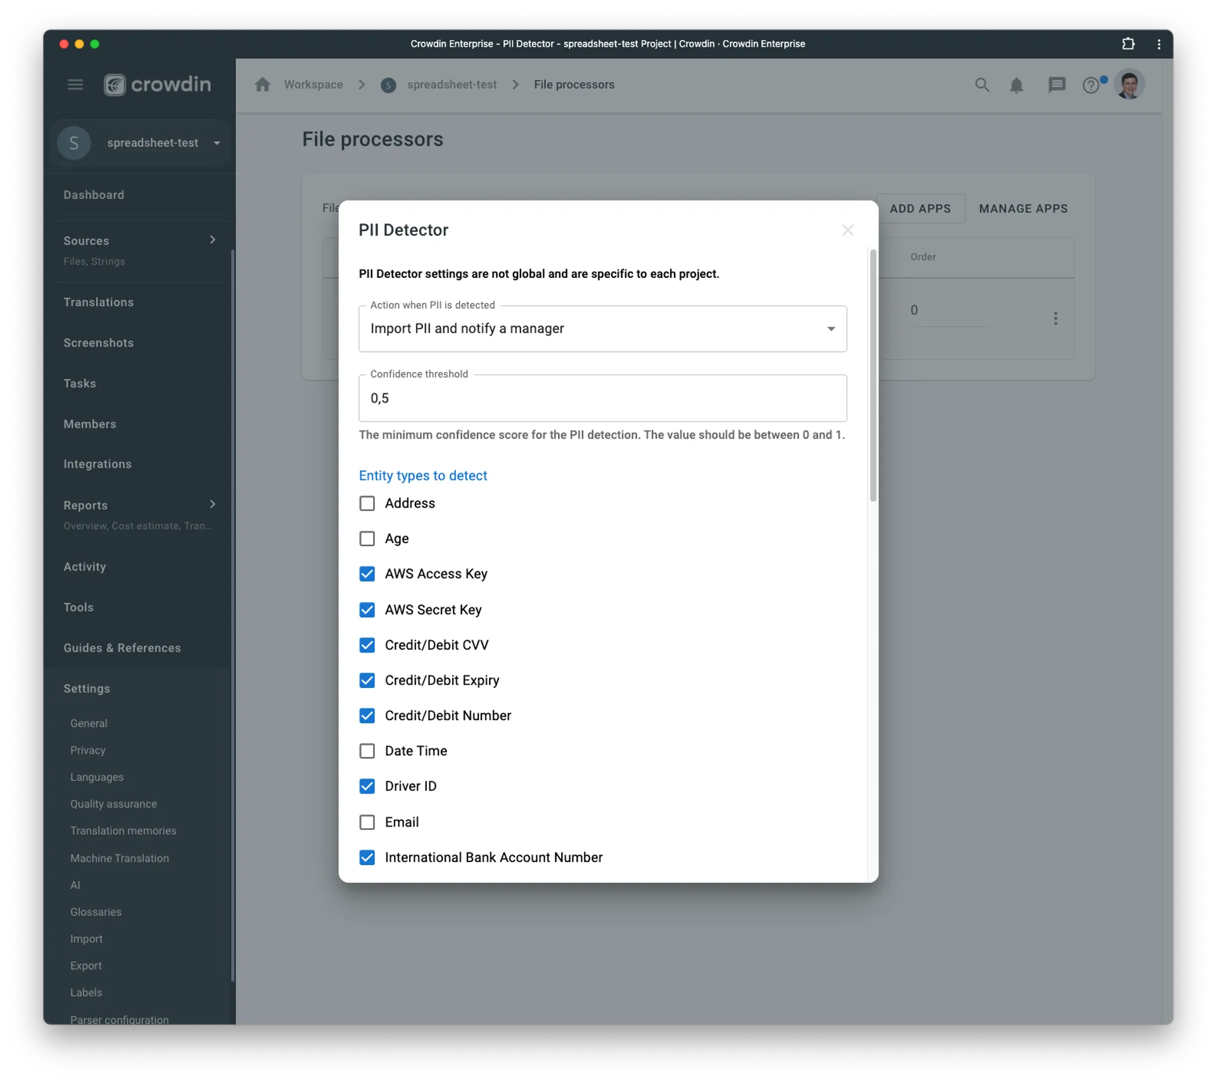The image size is (1216, 1081).
Task: Go to the Workspace breadcrumb link
Action: click(313, 85)
